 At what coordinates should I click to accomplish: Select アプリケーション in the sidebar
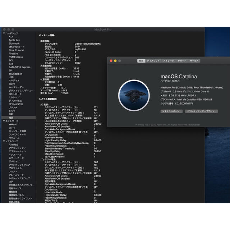pyautogui.click(x=17, y=151)
